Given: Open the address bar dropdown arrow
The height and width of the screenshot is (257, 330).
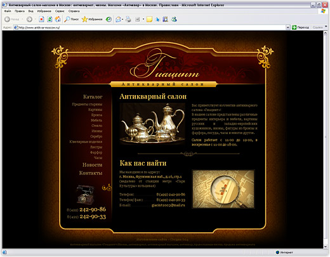Looking at the screenshot, I should pyautogui.click(x=287, y=27).
